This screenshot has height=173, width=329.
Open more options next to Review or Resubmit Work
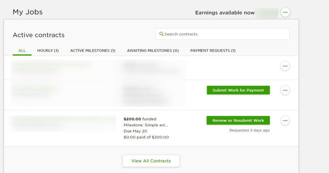point(285,121)
